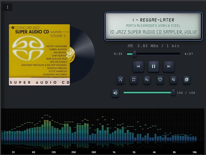This screenshot has height=155, width=206.
Task: Toggle repeat mode
Action: click(134, 80)
